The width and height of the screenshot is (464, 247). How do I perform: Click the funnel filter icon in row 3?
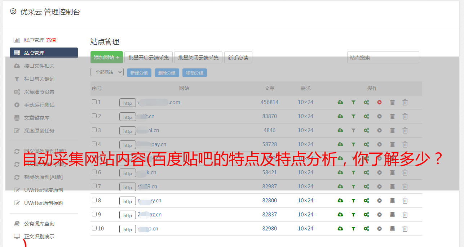[353, 130]
